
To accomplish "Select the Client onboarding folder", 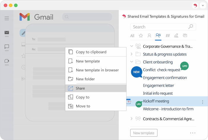I will [158, 62].
